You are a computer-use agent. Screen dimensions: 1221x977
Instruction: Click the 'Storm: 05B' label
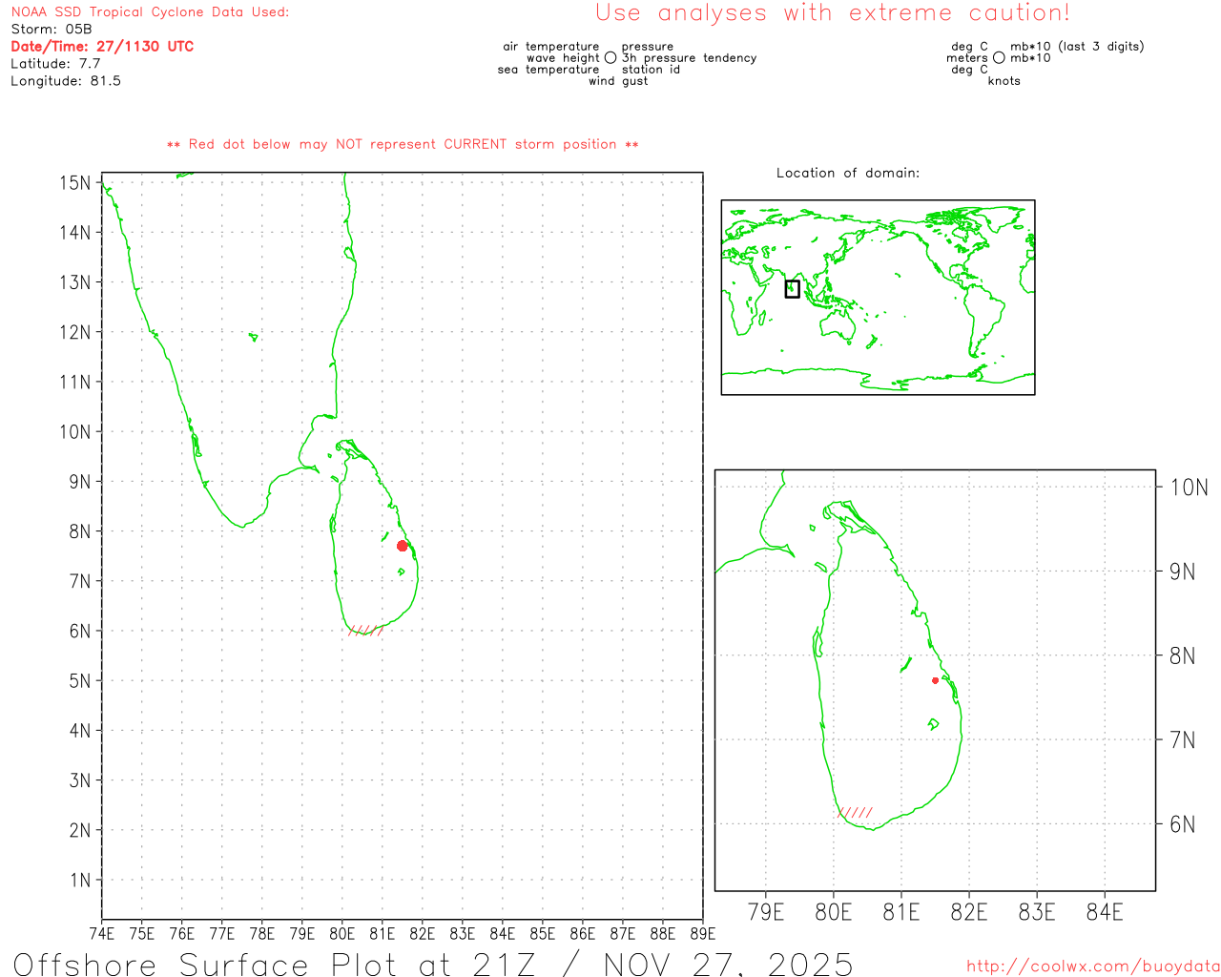pos(52,30)
